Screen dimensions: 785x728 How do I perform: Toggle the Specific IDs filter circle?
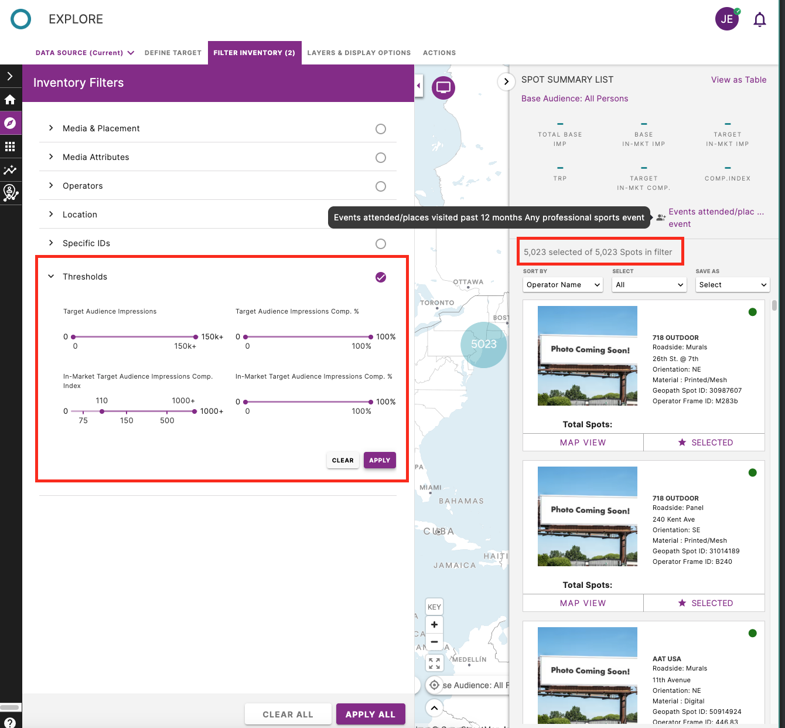381,244
